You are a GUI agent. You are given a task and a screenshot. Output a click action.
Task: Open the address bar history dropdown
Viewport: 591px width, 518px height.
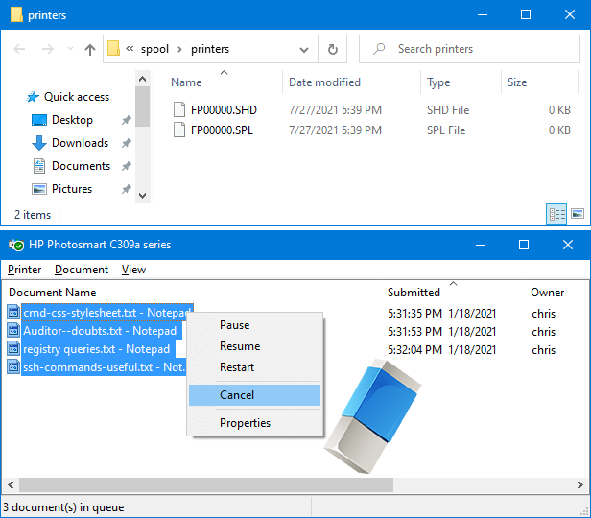[305, 49]
